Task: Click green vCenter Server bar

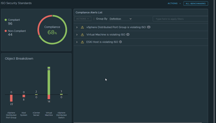Action: [x=36, y=95]
